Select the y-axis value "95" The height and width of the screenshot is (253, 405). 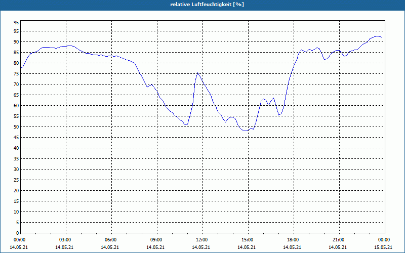click(16, 31)
